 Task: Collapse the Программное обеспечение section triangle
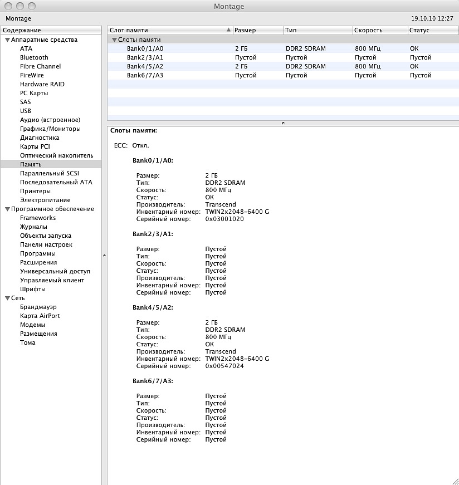[x=7, y=209]
